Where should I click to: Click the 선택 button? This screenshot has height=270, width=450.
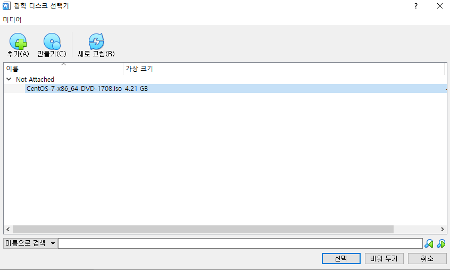341,258
